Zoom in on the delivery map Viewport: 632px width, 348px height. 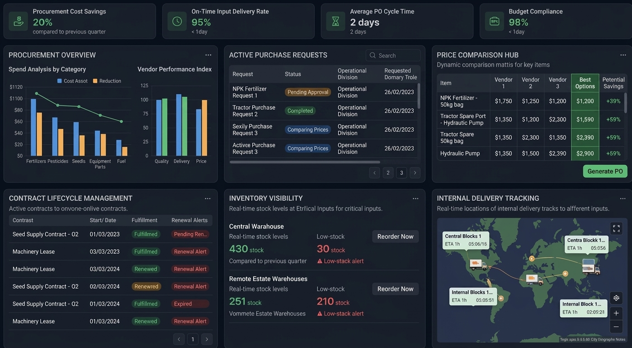pos(616,313)
